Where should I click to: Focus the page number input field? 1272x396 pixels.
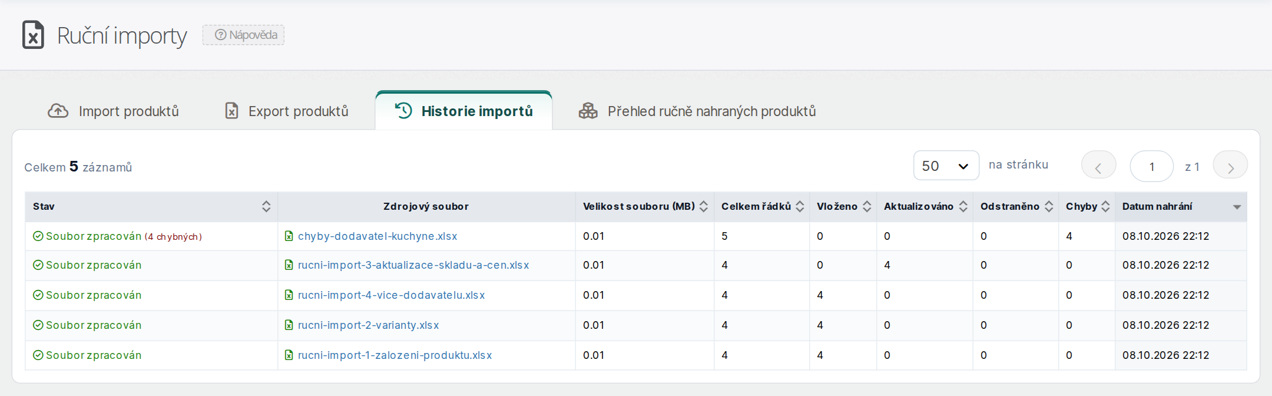[x=1152, y=166]
